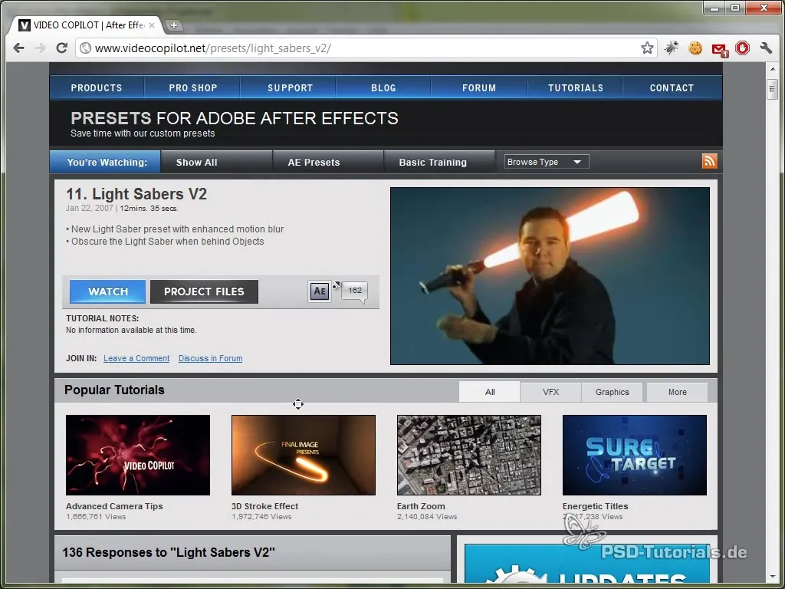This screenshot has width=785, height=589.
Task: Go to the SUPPORT section
Action: click(x=290, y=87)
